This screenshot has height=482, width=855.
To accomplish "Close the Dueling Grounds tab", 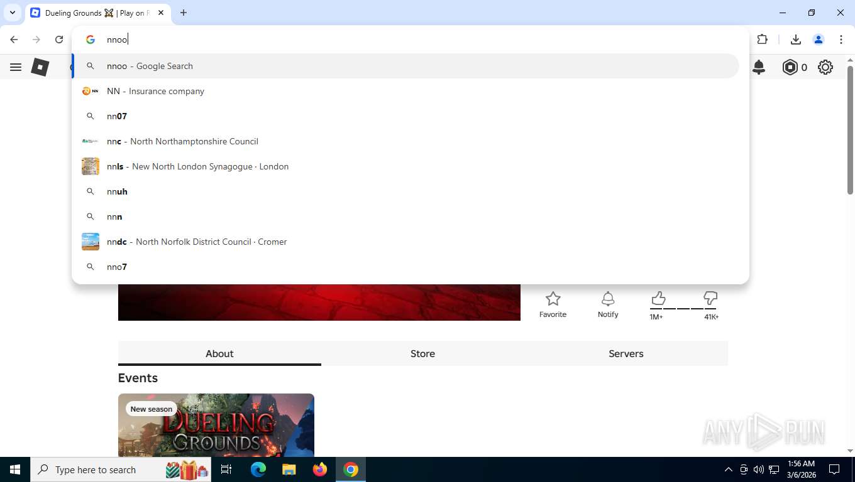I will (x=160, y=13).
